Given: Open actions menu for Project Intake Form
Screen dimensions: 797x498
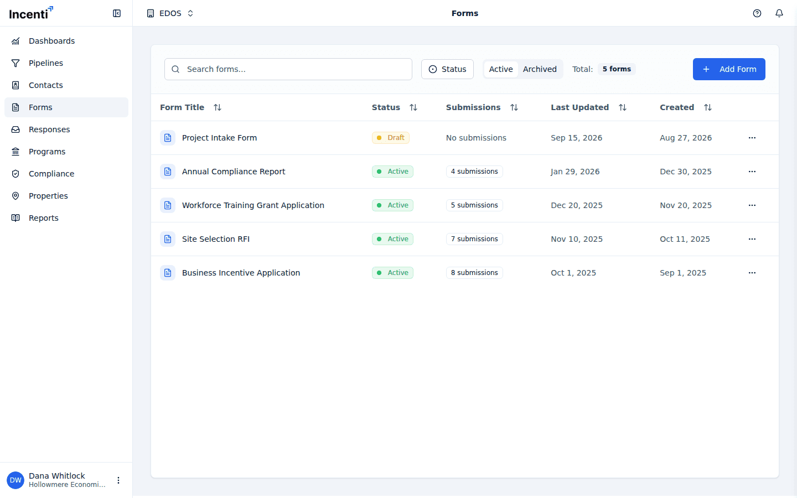Looking at the screenshot, I should (752, 138).
